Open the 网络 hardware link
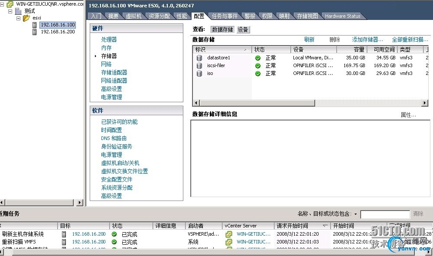Image resolution: width=433 pixels, height=256 pixels. click(106, 64)
